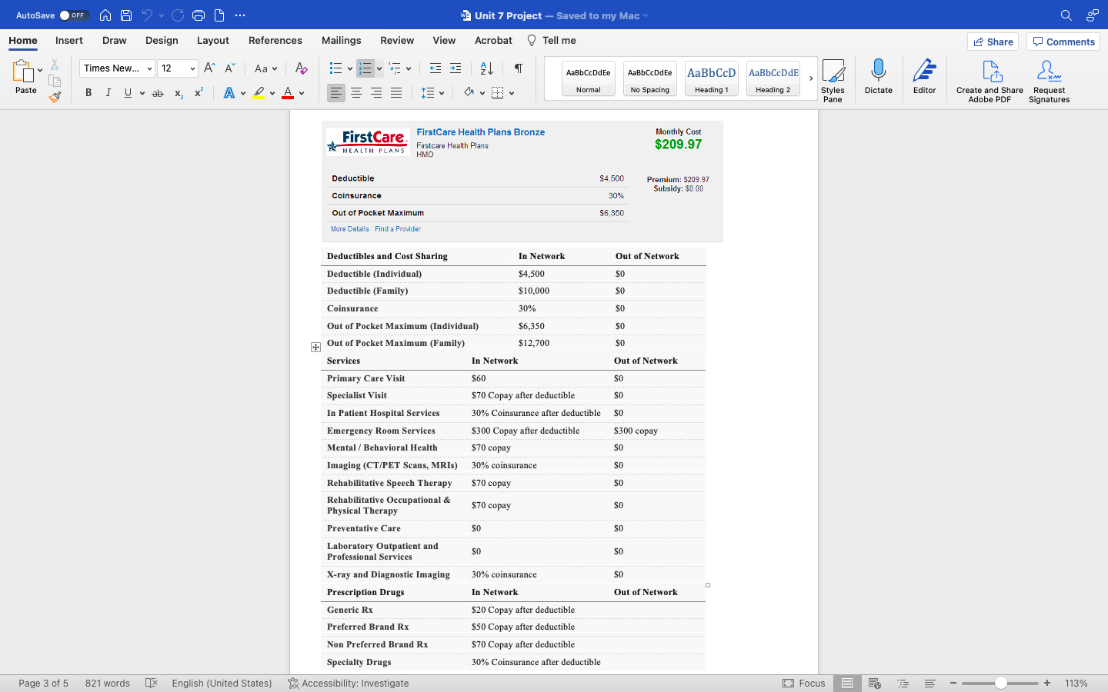Toggle Superscript formatting
Image resolution: width=1108 pixels, height=692 pixels.
tap(199, 93)
